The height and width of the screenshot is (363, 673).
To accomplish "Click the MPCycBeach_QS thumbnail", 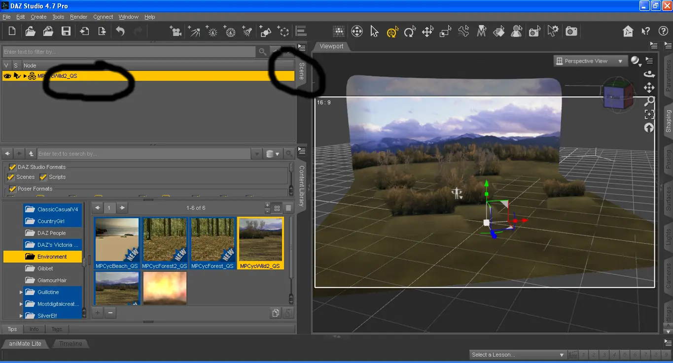I will [x=117, y=240].
